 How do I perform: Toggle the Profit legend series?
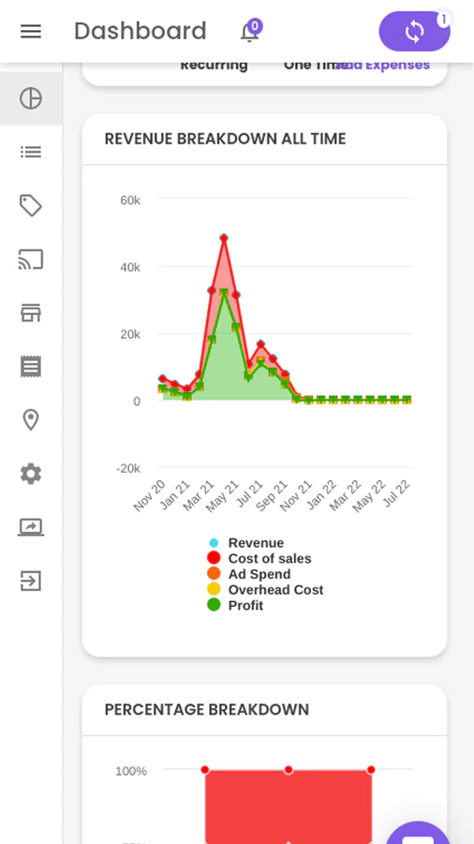click(x=236, y=606)
